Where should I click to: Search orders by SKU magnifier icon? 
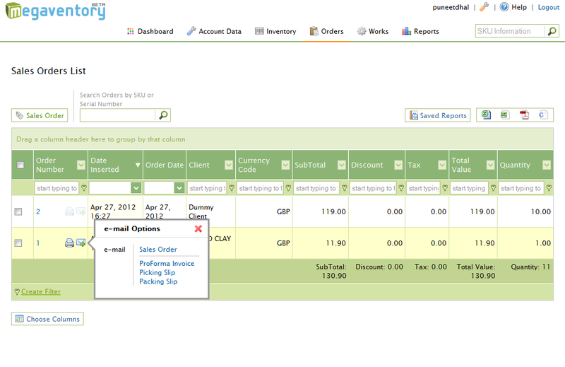pyautogui.click(x=163, y=115)
